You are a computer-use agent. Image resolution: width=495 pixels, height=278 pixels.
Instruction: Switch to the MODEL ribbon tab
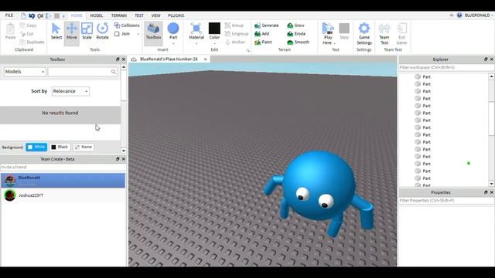click(x=97, y=15)
